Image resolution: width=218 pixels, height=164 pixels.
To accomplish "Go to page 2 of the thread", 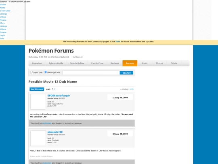I will 55,89.
